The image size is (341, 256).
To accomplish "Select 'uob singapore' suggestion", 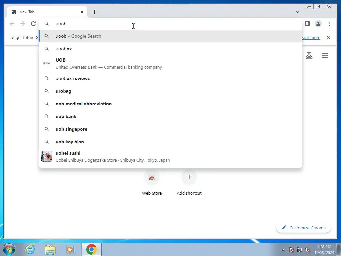I will [170, 129].
